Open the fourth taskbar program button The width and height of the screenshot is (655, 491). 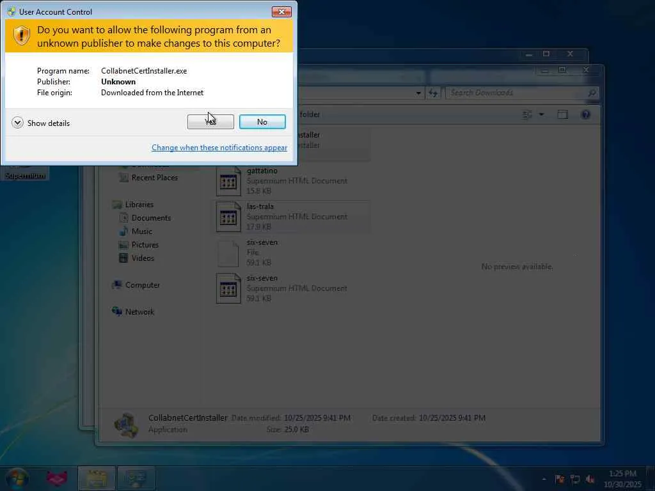pos(136,478)
